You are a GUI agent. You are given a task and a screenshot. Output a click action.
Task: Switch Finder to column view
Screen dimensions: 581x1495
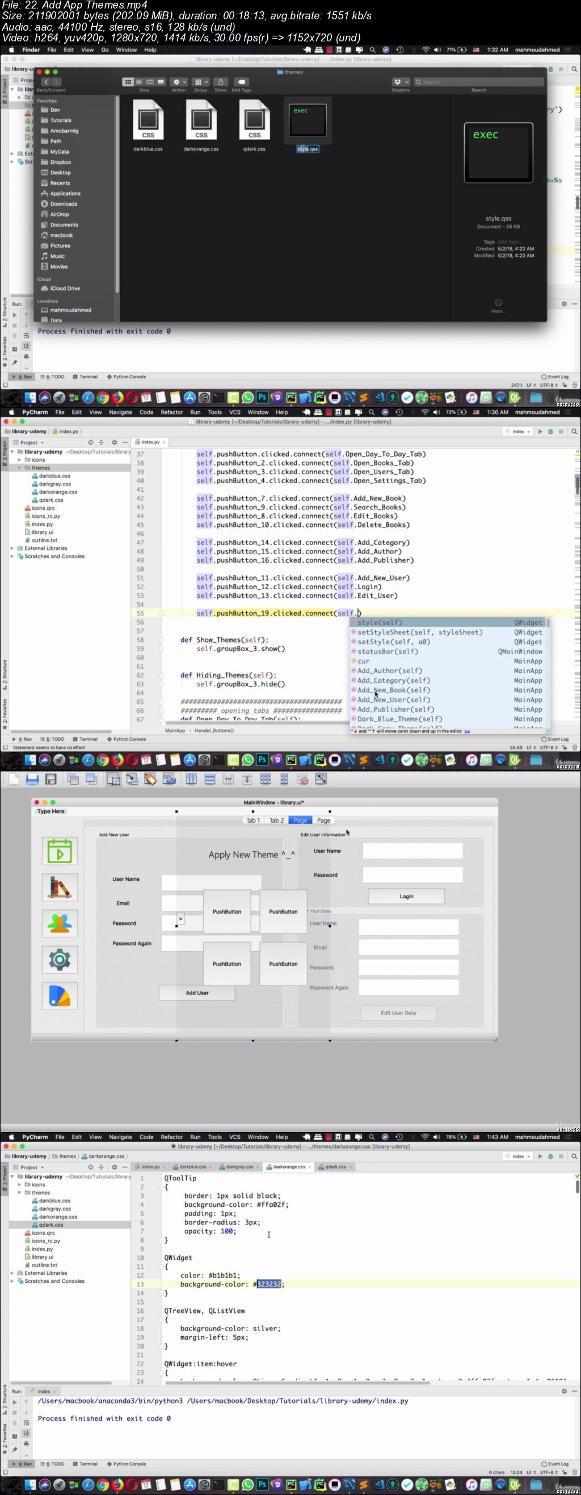point(150,82)
